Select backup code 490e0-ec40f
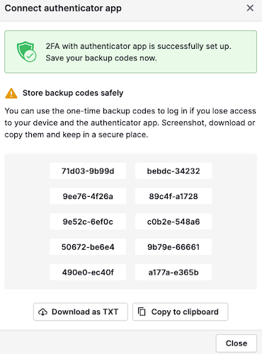 (x=88, y=273)
